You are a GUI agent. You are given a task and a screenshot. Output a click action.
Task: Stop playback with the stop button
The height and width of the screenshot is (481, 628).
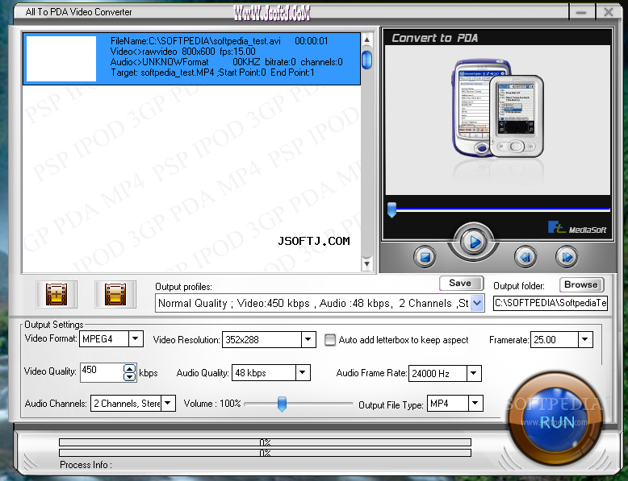point(425,257)
